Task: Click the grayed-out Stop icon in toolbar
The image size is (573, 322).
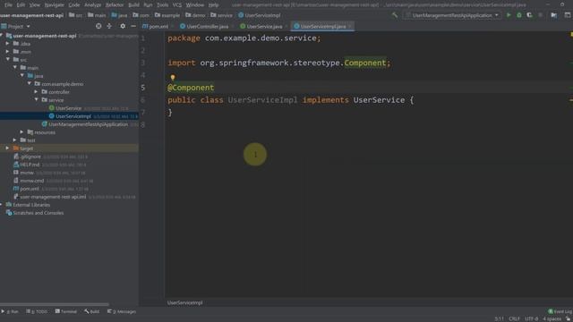Action: [541, 15]
